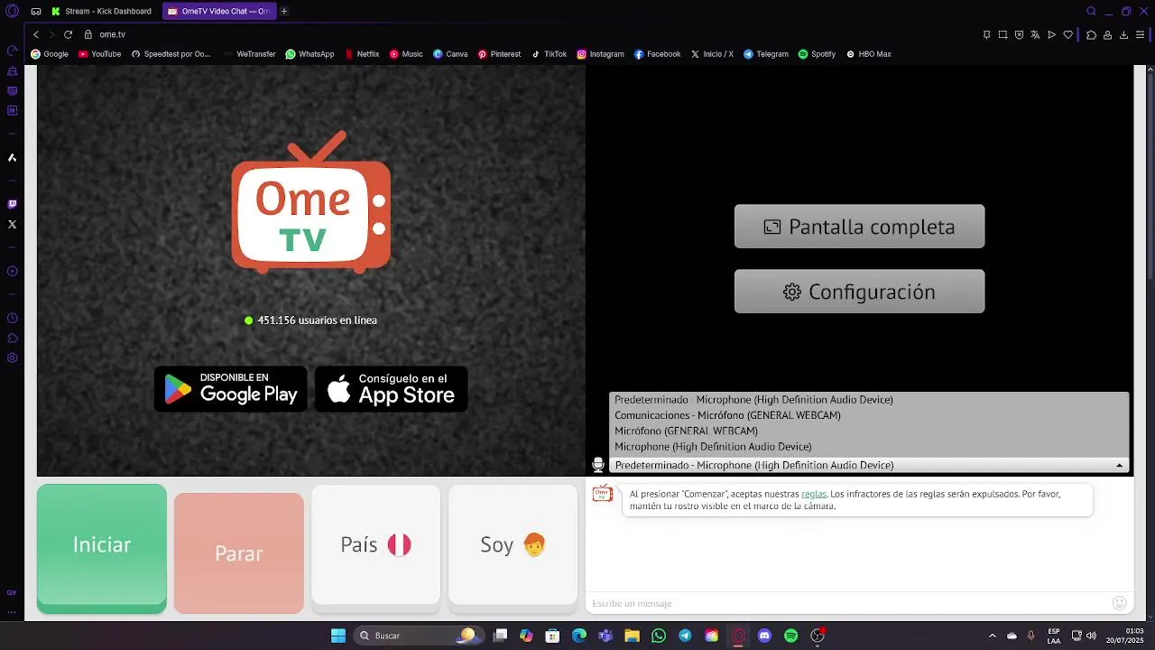The width and height of the screenshot is (1155, 650).
Task: Open sidebar history clock icon
Action: pyautogui.click(x=12, y=318)
